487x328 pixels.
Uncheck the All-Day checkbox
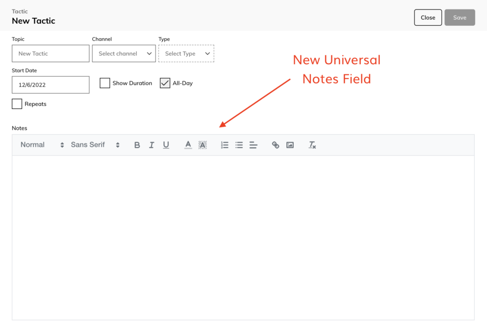click(165, 83)
